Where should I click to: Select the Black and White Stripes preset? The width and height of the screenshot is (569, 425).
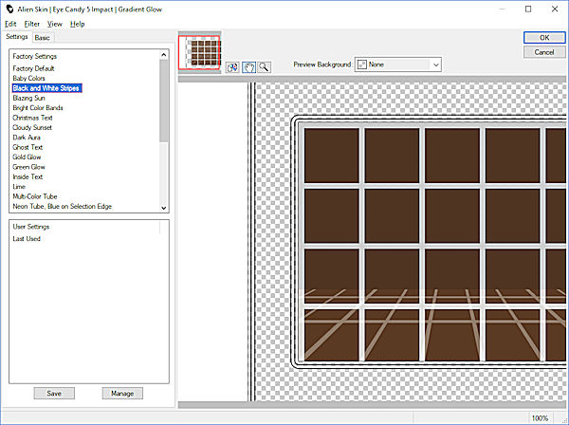coord(46,88)
